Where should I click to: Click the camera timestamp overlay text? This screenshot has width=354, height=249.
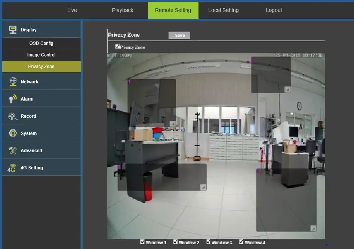[299, 55]
